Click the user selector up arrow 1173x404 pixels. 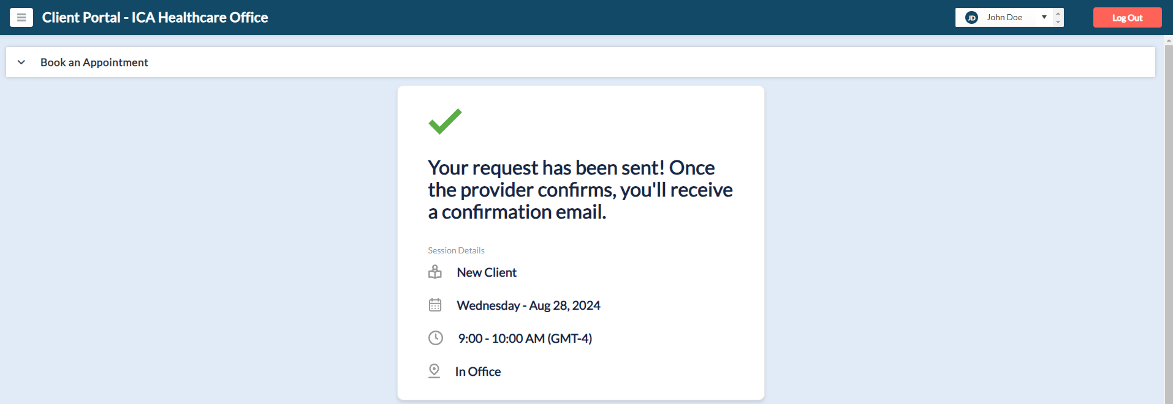pos(1058,13)
